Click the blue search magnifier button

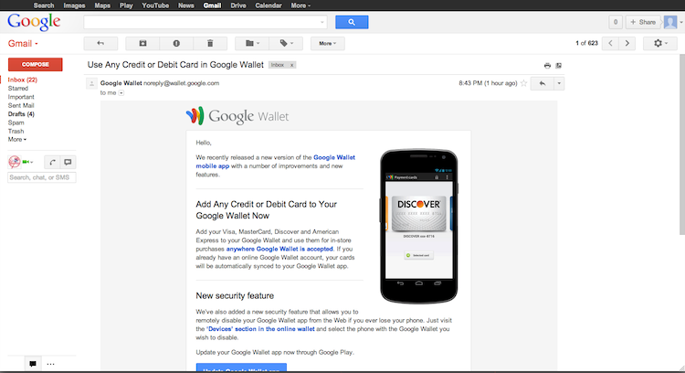click(x=345, y=21)
